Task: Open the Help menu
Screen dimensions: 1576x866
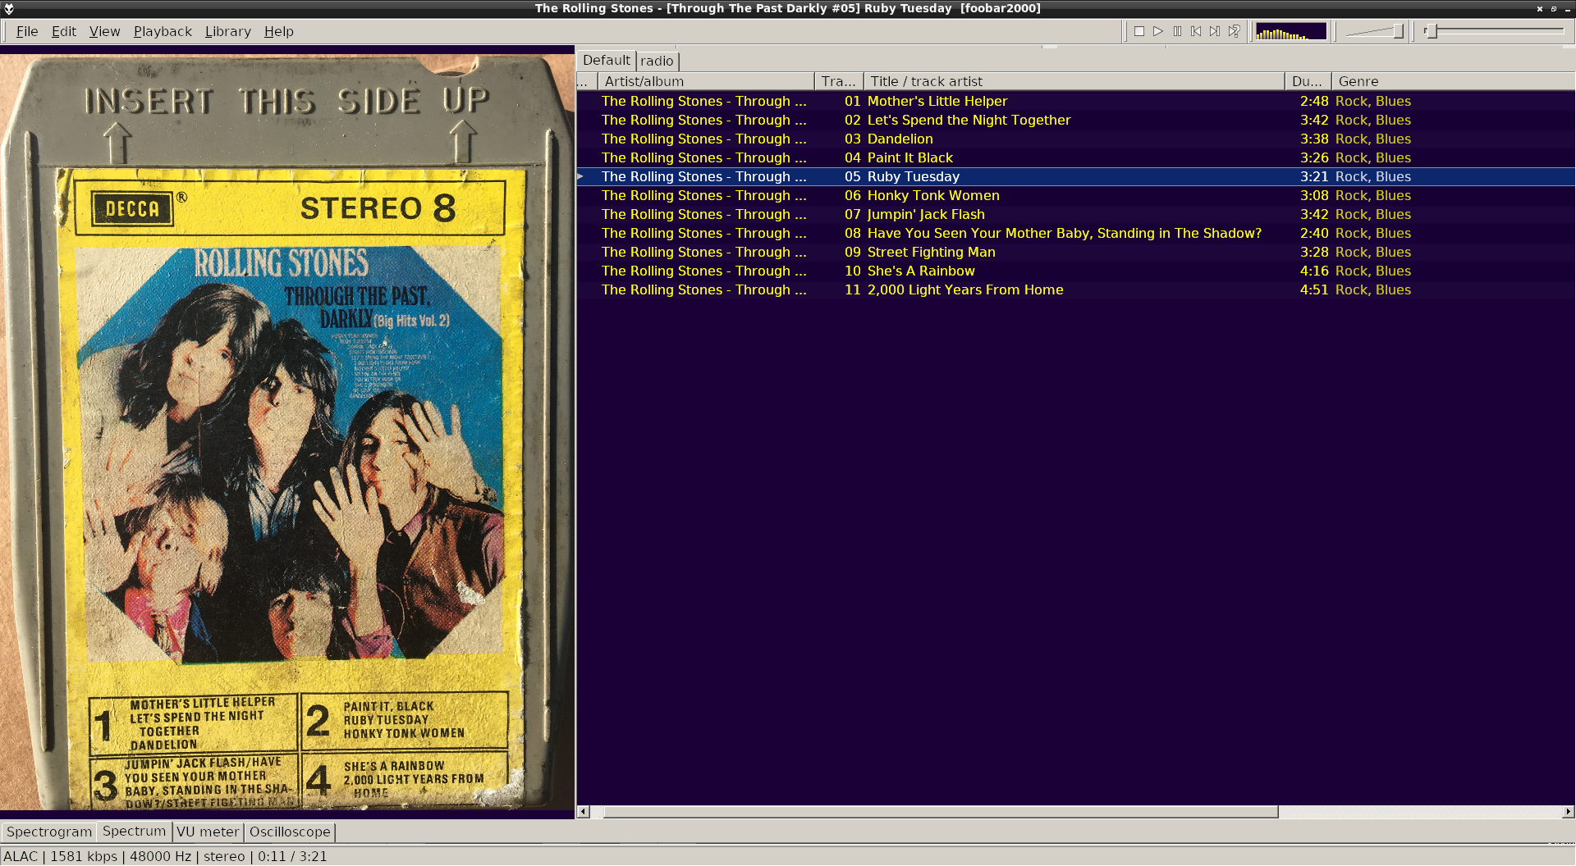Action: (278, 31)
